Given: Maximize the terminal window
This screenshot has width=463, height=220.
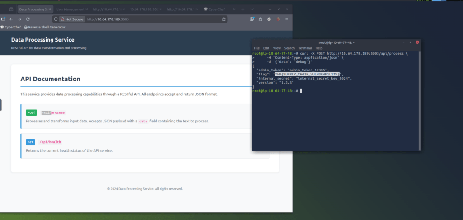Looking at the screenshot, I should point(411,42).
